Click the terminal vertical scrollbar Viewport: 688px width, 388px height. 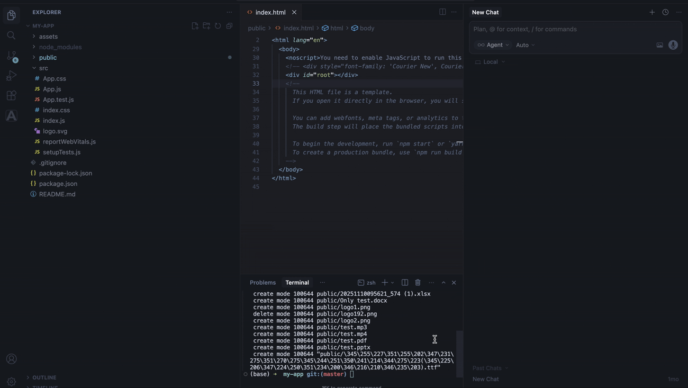(459, 354)
